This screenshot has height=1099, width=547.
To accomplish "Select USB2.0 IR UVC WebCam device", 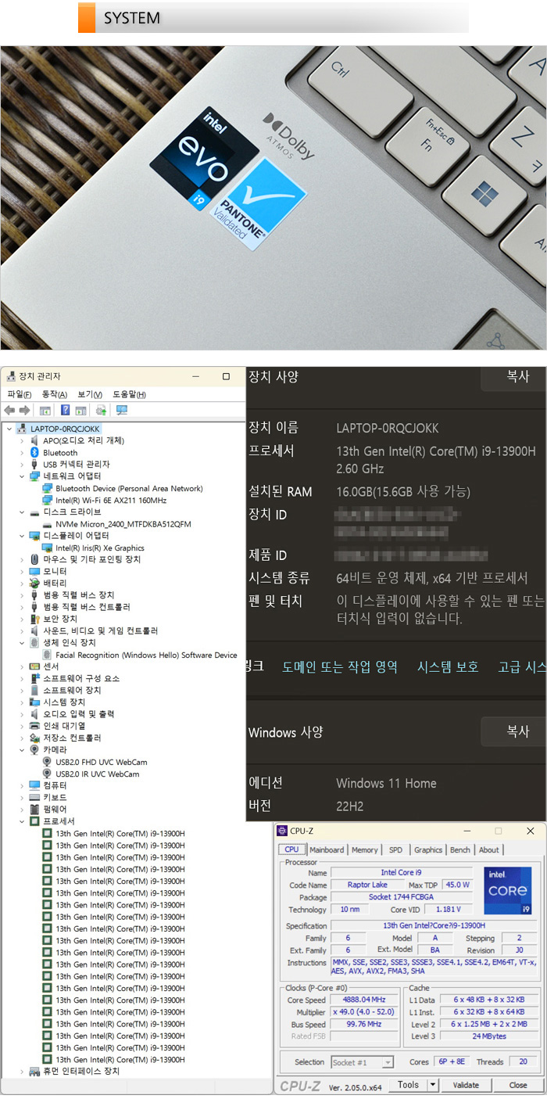I will coord(98,774).
